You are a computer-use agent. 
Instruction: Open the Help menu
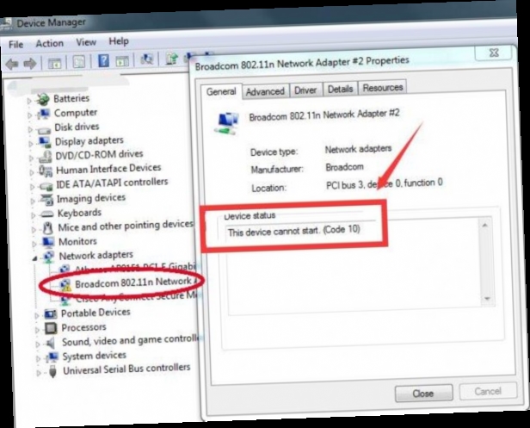click(x=119, y=41)
